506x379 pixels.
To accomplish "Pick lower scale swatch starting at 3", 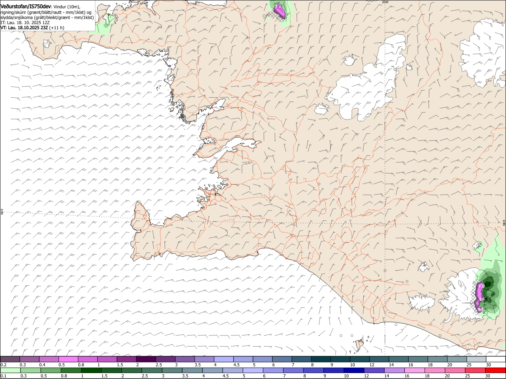I will click(x=172, y=370).
